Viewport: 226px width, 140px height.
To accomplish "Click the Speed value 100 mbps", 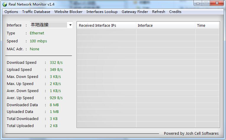I will coord(38,41).
